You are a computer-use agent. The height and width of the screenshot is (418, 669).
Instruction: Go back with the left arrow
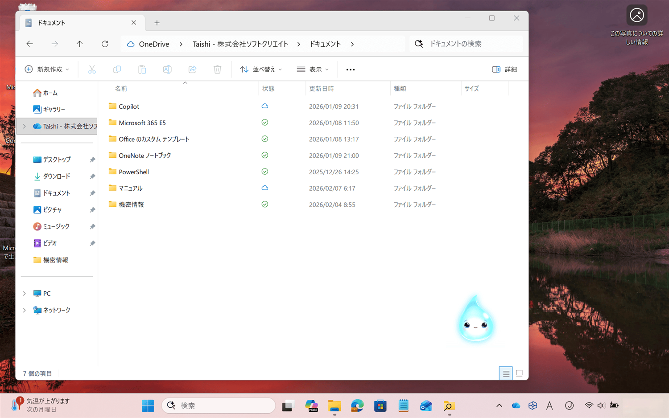point(29,44)
